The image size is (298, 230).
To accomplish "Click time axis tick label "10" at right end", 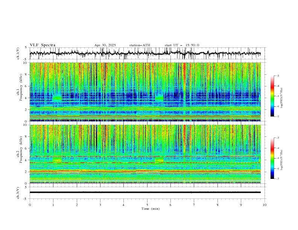I will (265, 205).
